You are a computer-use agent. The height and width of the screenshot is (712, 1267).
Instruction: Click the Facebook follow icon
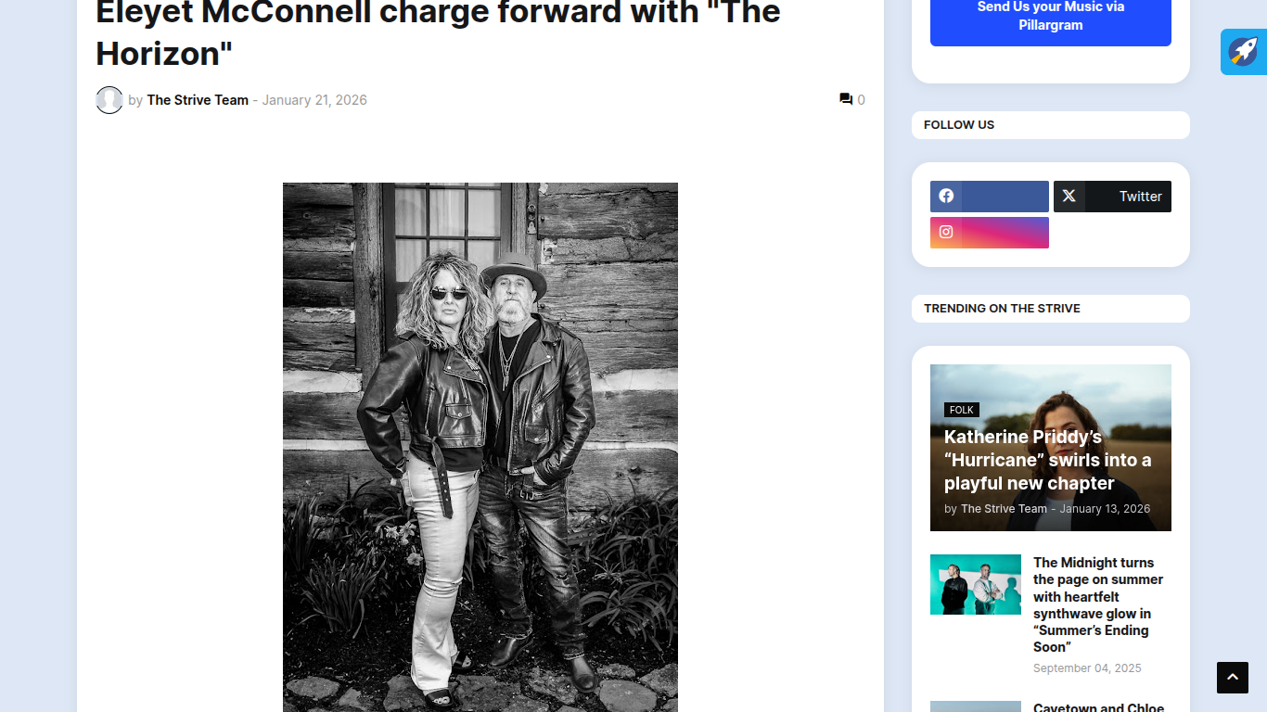(946, 196)
